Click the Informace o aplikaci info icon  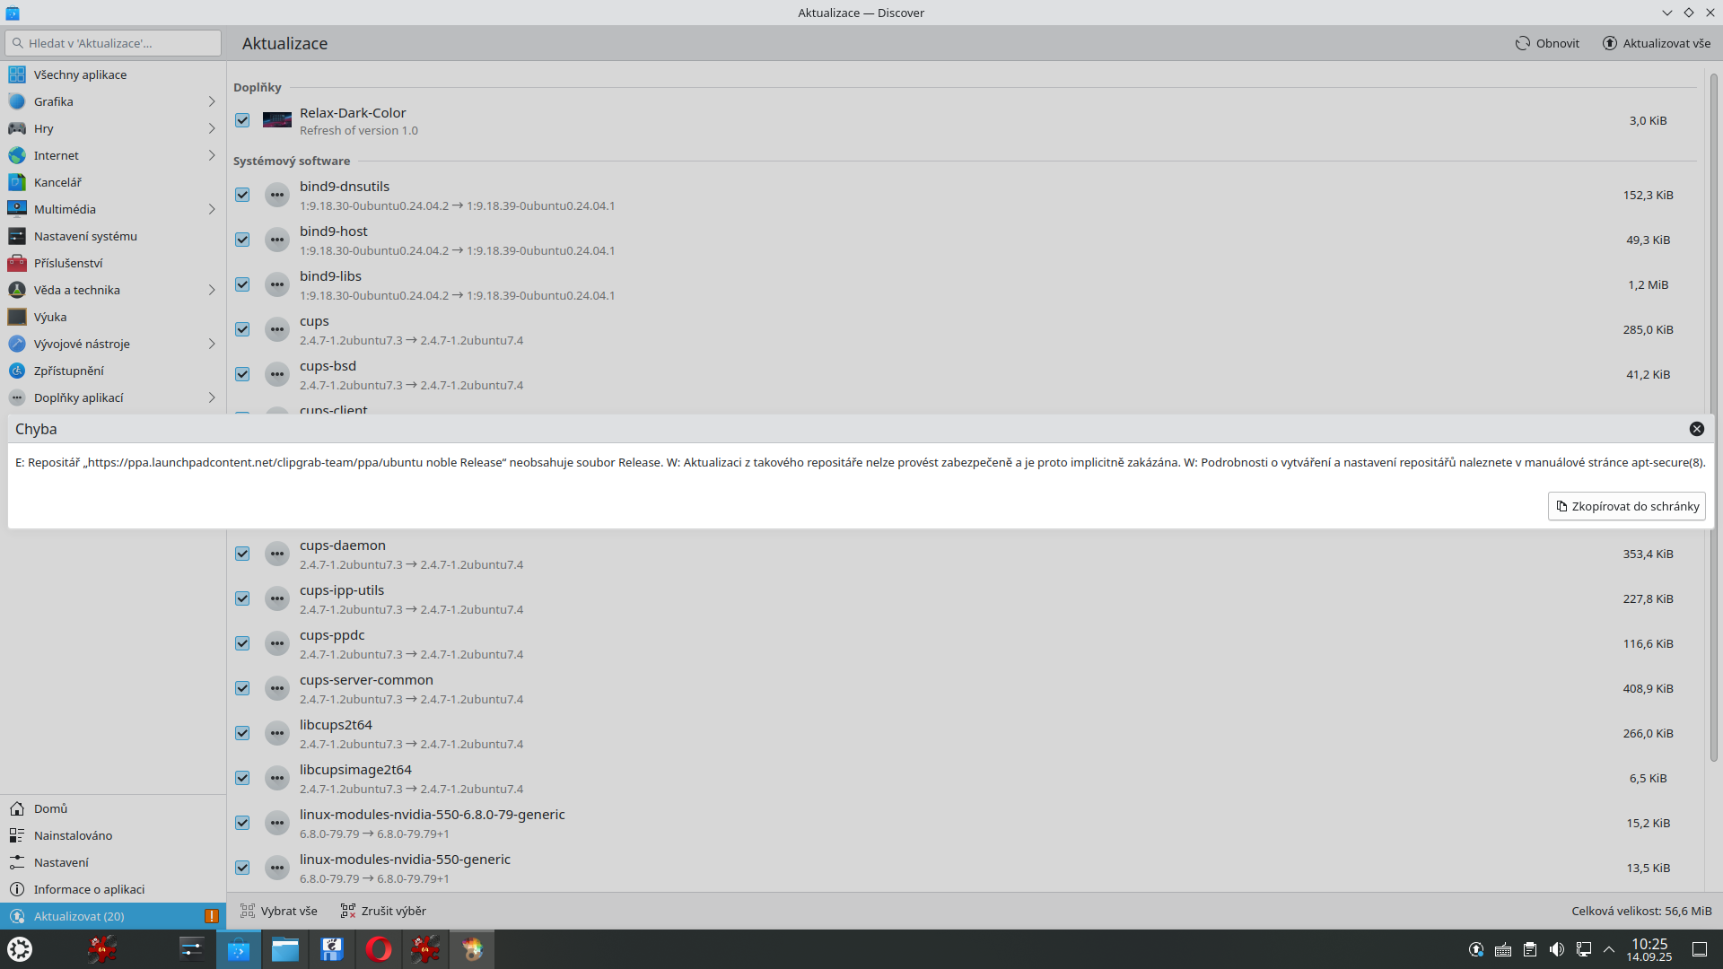click(17, 889)
